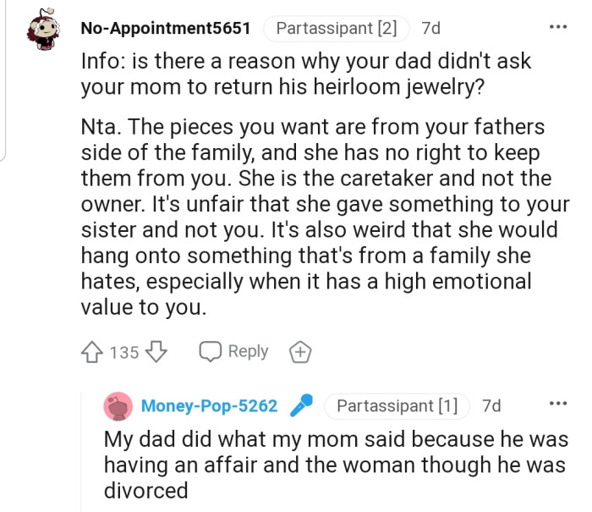Viewport: 592px width, 512px height.
Task: Open No-Appointment5651's profile via username
Action: point(165,28)
